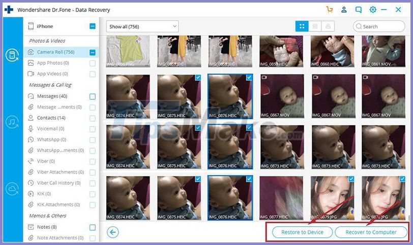Open the Show all (756) dropdown

coord(142,26)
